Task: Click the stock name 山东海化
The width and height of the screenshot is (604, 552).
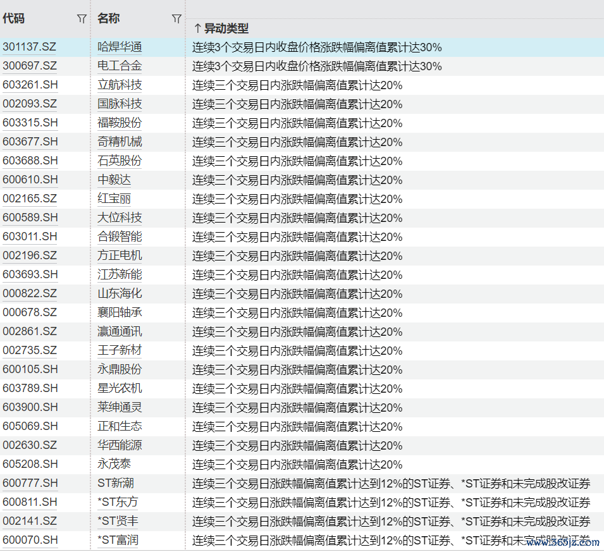Action: pos(120,293)
